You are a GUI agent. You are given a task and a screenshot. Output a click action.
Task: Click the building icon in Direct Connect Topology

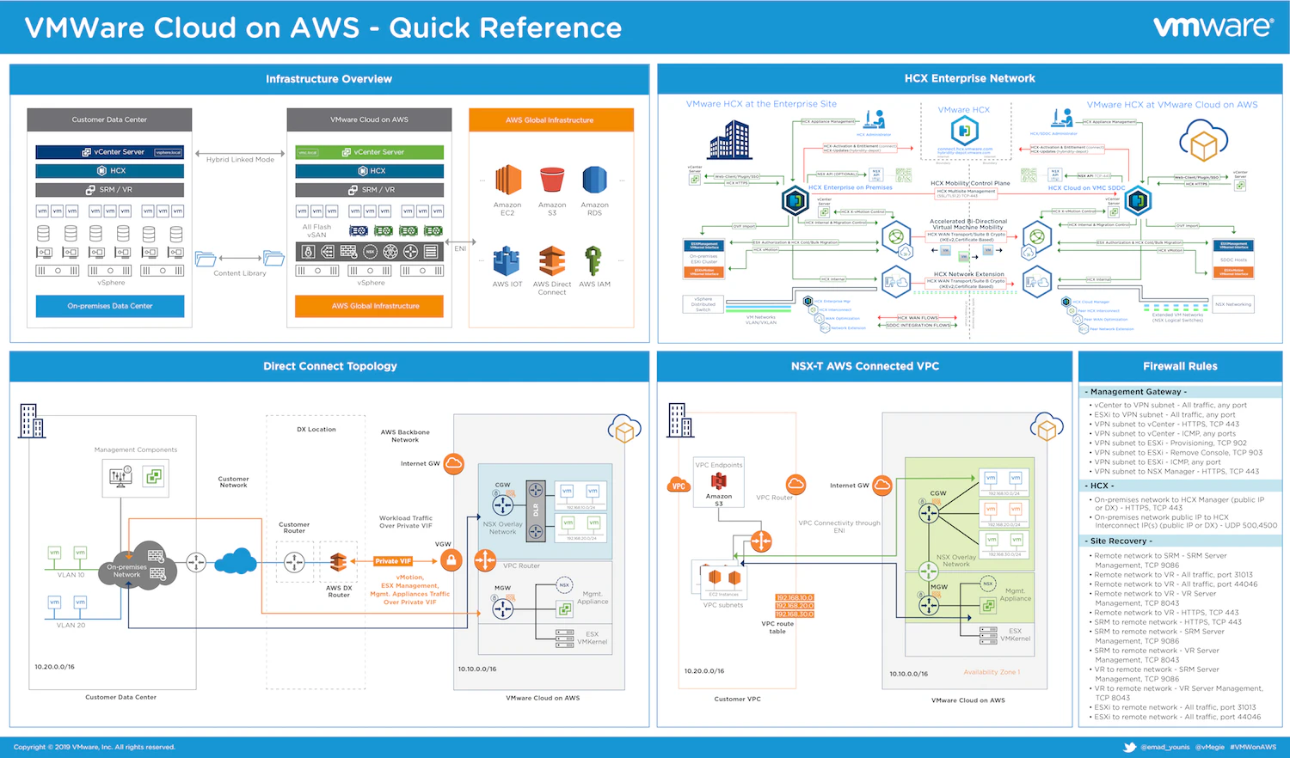tap(32, 421)
